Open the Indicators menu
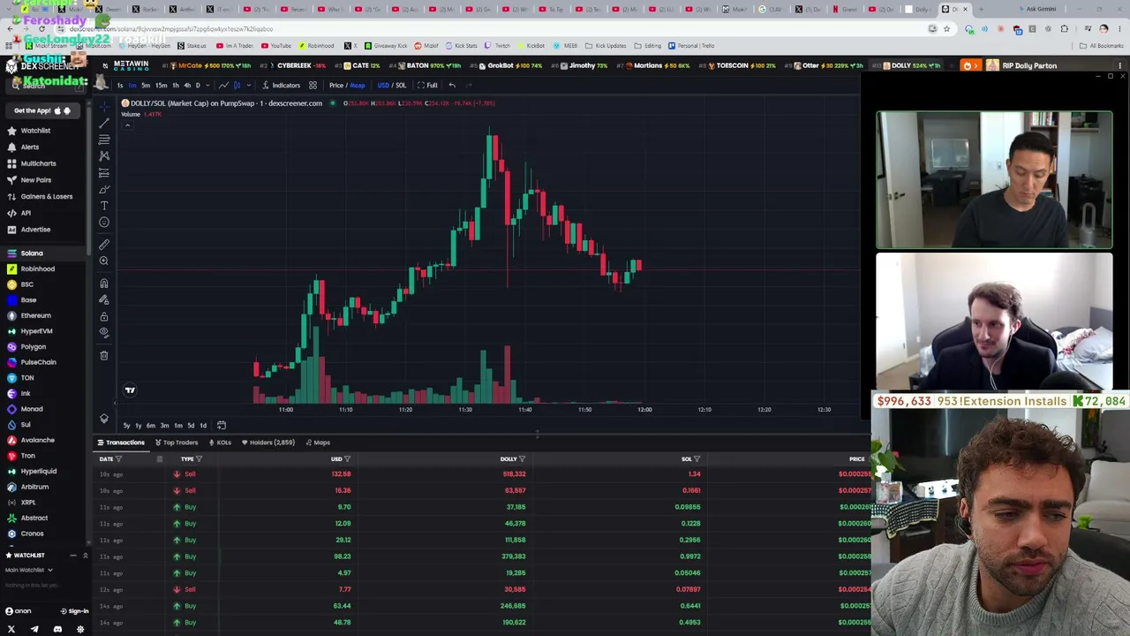1130x636 pixels. [x=281, y=86]
